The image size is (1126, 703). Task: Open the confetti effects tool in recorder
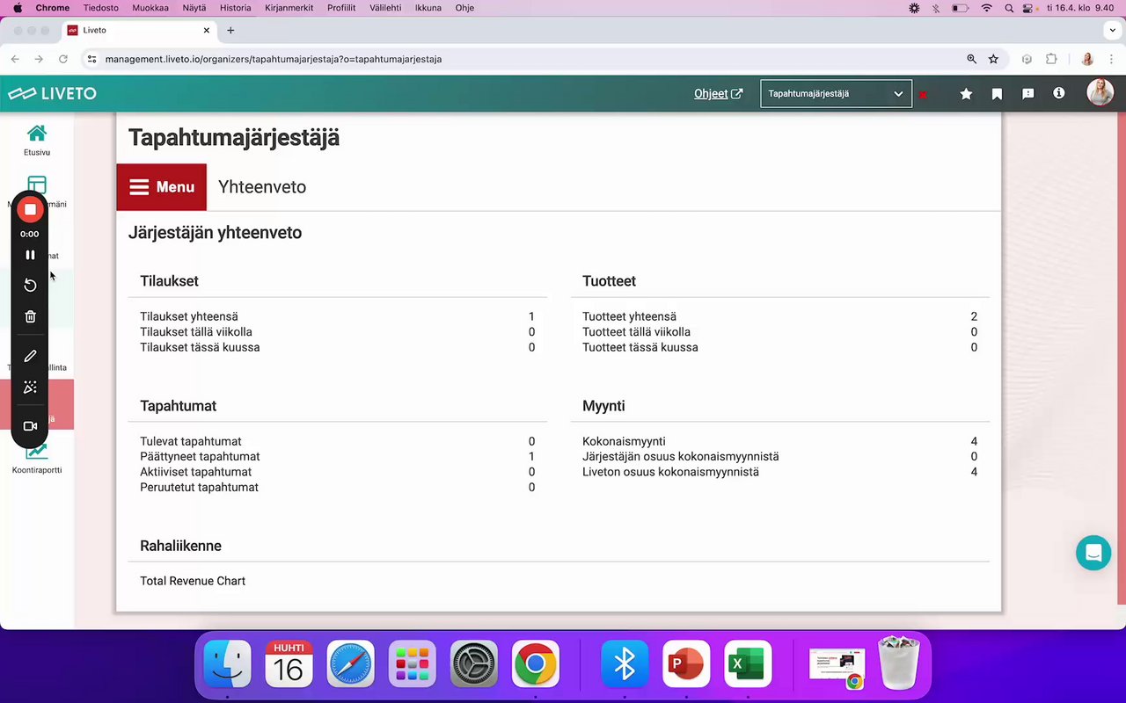30,388
